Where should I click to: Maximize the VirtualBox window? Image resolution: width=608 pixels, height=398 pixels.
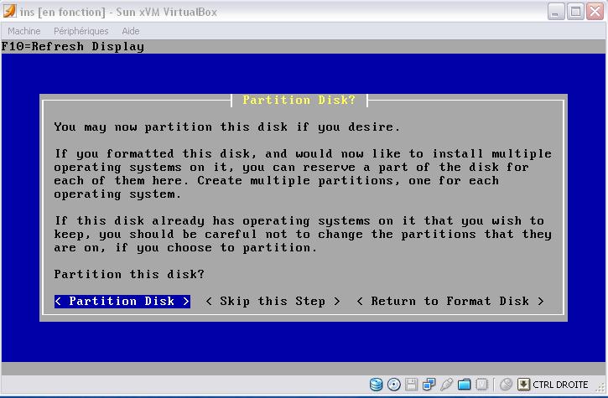click(575, 12)
